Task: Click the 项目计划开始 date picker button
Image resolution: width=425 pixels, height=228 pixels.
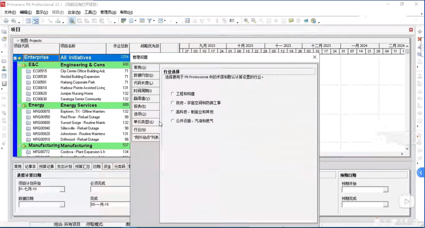Action: 62,189
